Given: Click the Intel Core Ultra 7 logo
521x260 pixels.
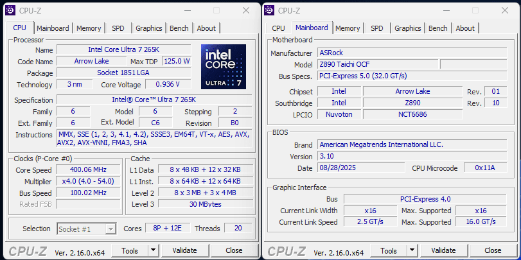Looking at the screenshot, I should tap(223, 66).
